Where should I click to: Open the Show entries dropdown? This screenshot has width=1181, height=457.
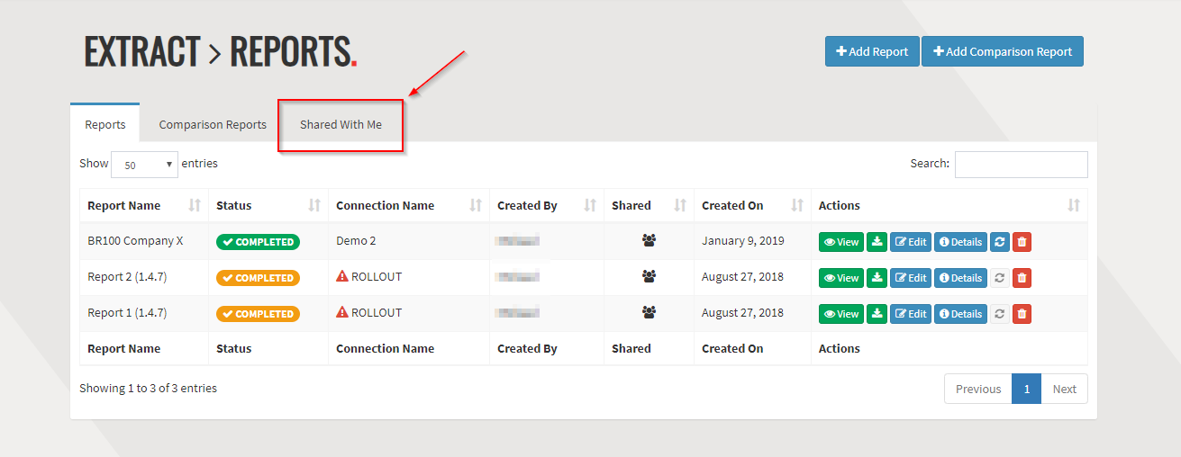[x=144, y=165]
